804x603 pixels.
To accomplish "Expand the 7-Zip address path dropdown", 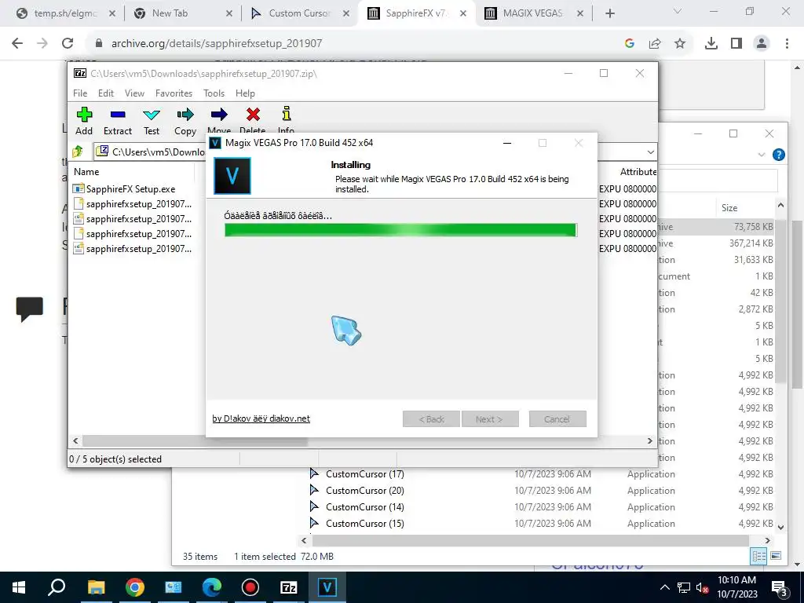I will (650, 152).
